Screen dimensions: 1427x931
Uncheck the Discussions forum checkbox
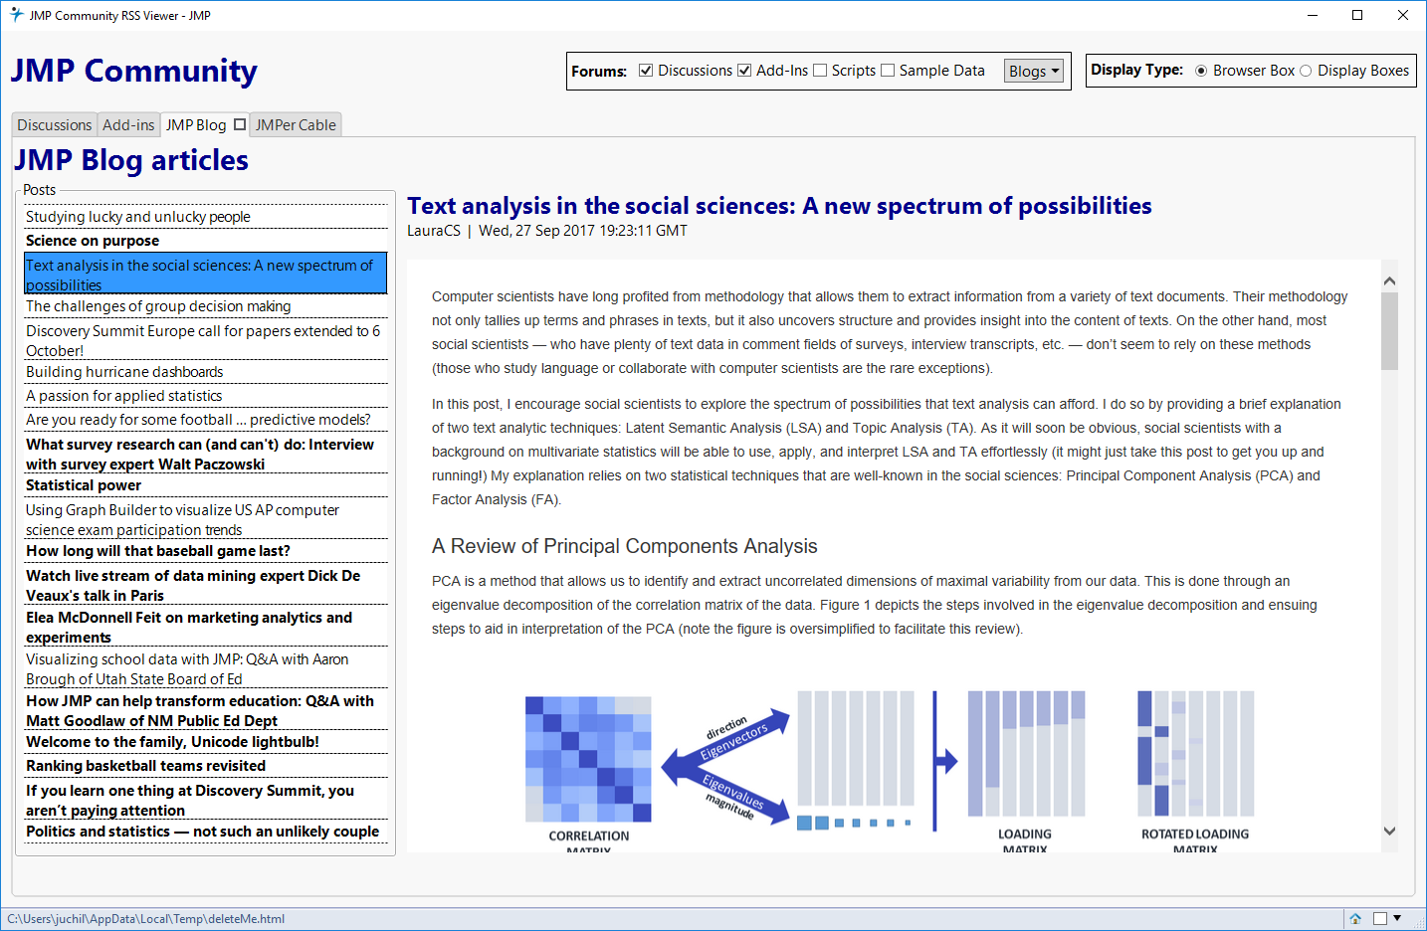point(646,70)
